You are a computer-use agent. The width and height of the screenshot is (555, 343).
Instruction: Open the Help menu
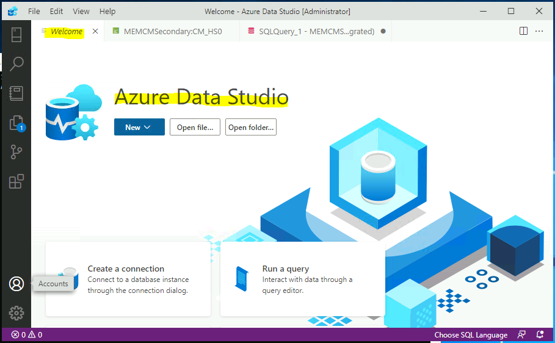tap(107, 12)
